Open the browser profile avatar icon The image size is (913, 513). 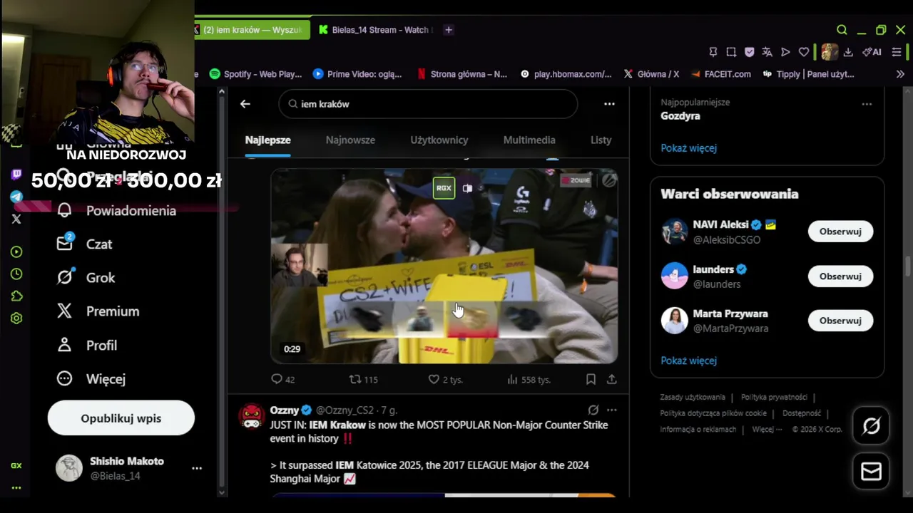830,52
